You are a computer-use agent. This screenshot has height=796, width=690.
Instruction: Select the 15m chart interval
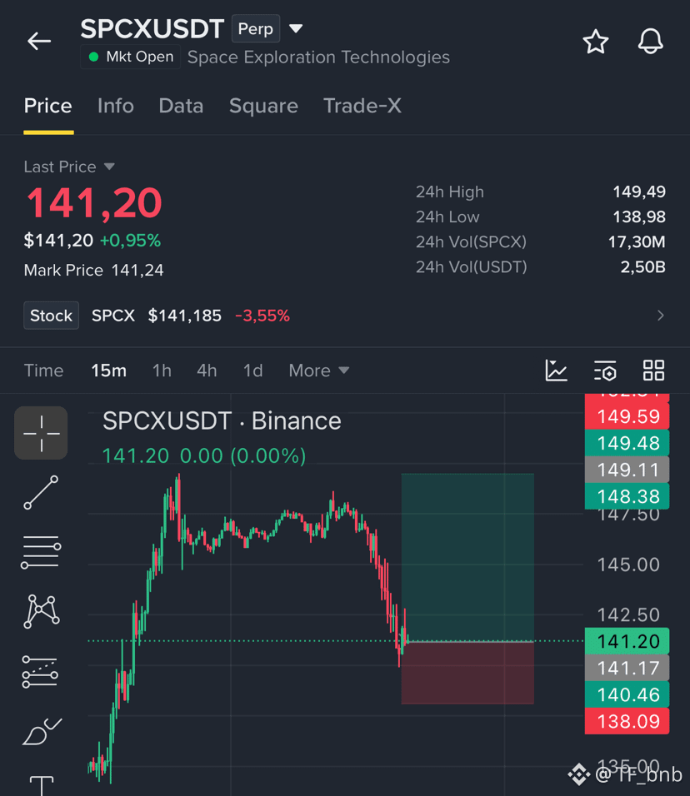(108, 371)
